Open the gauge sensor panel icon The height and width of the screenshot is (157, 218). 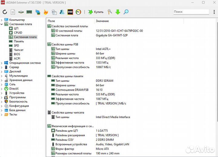pyautogui.click(x=78, y=12)
